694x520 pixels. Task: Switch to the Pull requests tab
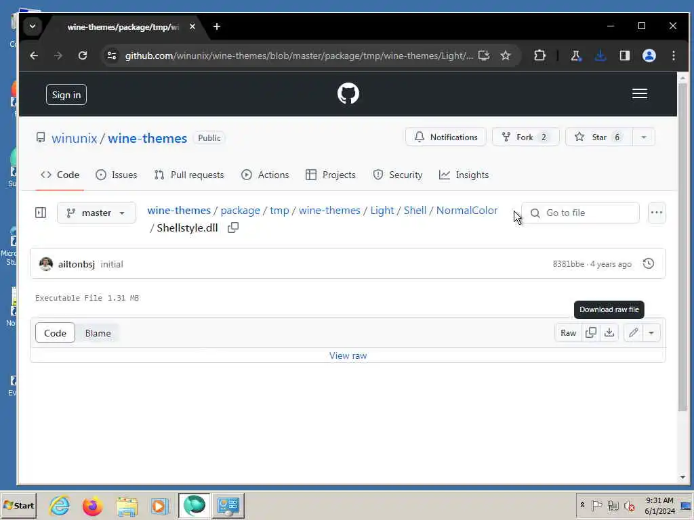click(x=189, y=175)
